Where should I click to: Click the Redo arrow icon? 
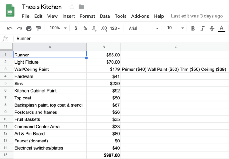19,28
